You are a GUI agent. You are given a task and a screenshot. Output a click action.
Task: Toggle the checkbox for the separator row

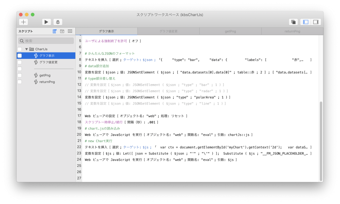(20, 69)
